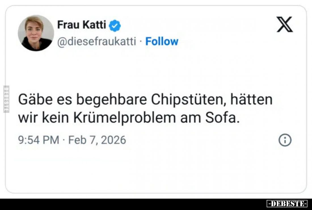Click the blue verification badge next to the name

(x=115, y=25)
